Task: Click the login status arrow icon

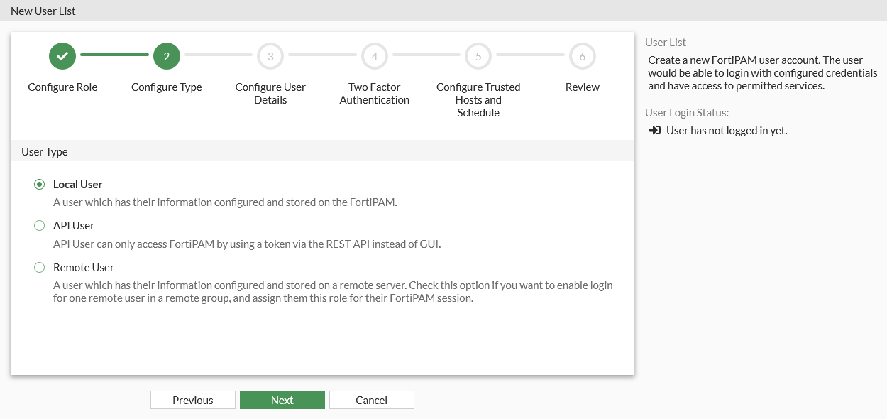Action: click(653, 130)
